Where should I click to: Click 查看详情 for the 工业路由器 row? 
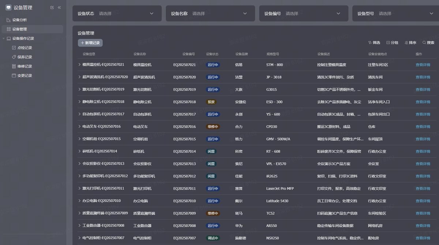(423, 226)
